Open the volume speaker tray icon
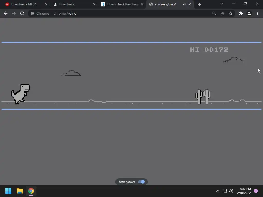 (x=231, y=191)
